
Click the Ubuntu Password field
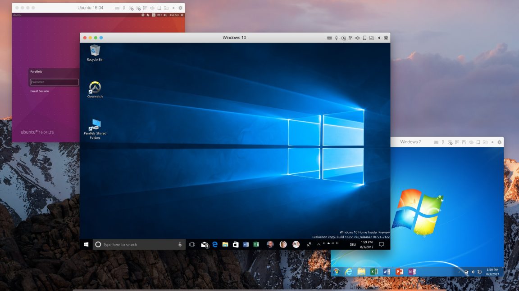click(x=54, y=82)
